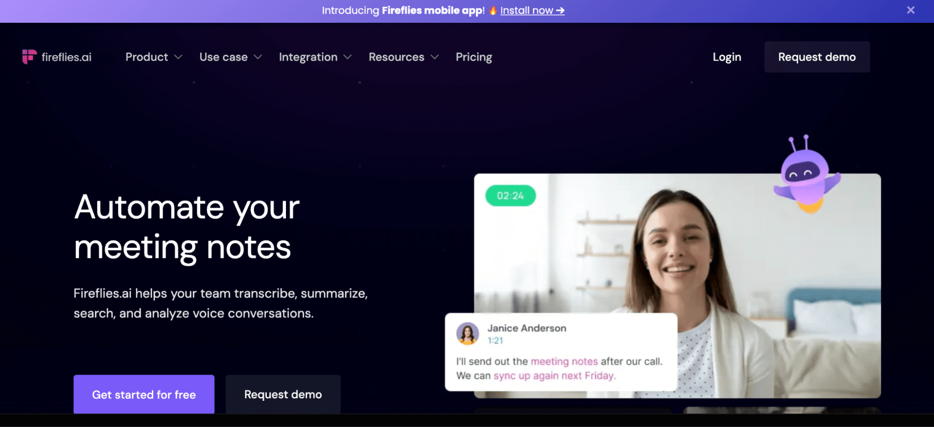
Task: Go to the Pricing page
Action: pyautogui.click(x=474, y=57)
